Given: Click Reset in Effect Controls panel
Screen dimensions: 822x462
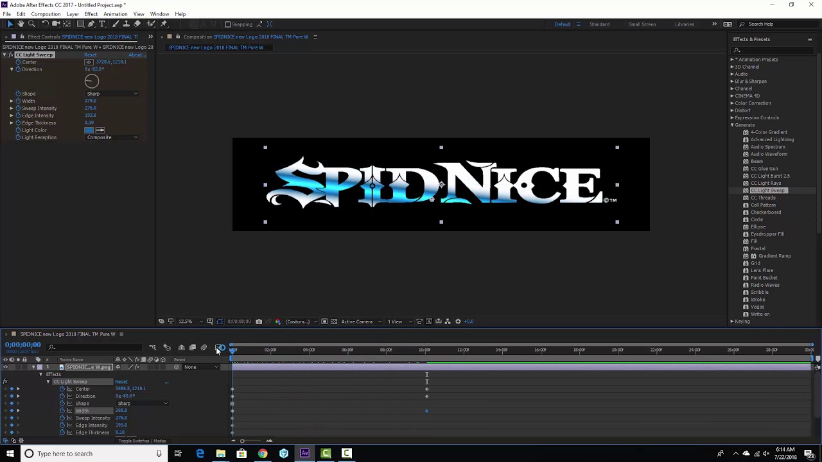Looking at the screenshot, I should (91, 55).
